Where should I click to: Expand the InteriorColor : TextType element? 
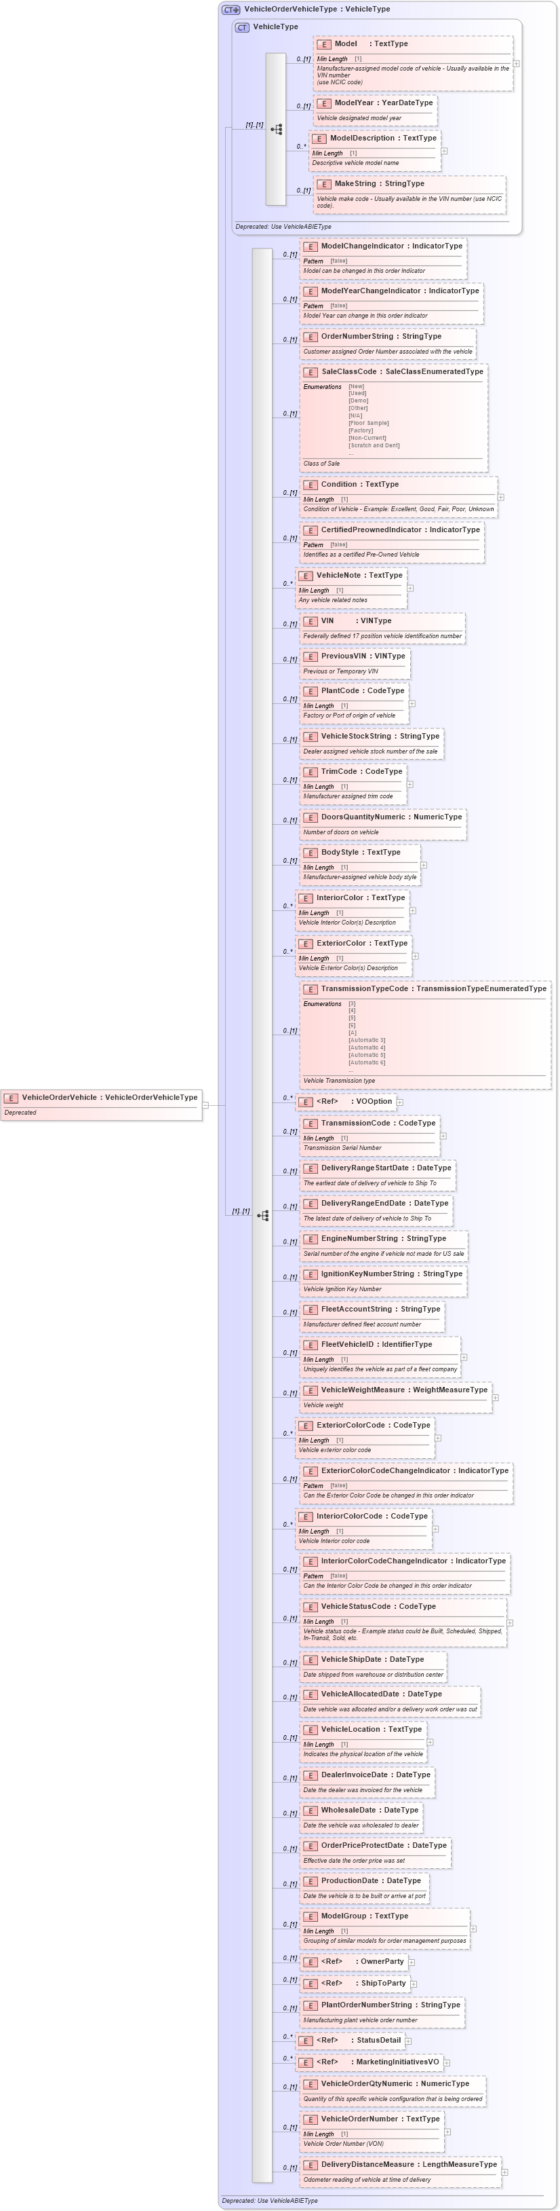pyautogui.click(x=412, y=910)
